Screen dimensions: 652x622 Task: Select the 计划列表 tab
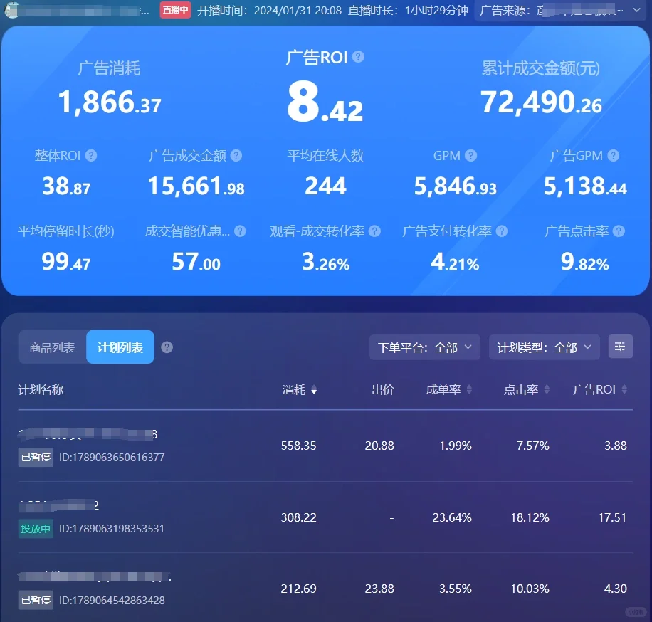point(120,347)
